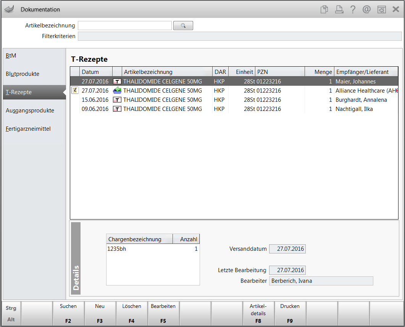
Task: Click the Versanddatum field
Action: tap(287, 249)
